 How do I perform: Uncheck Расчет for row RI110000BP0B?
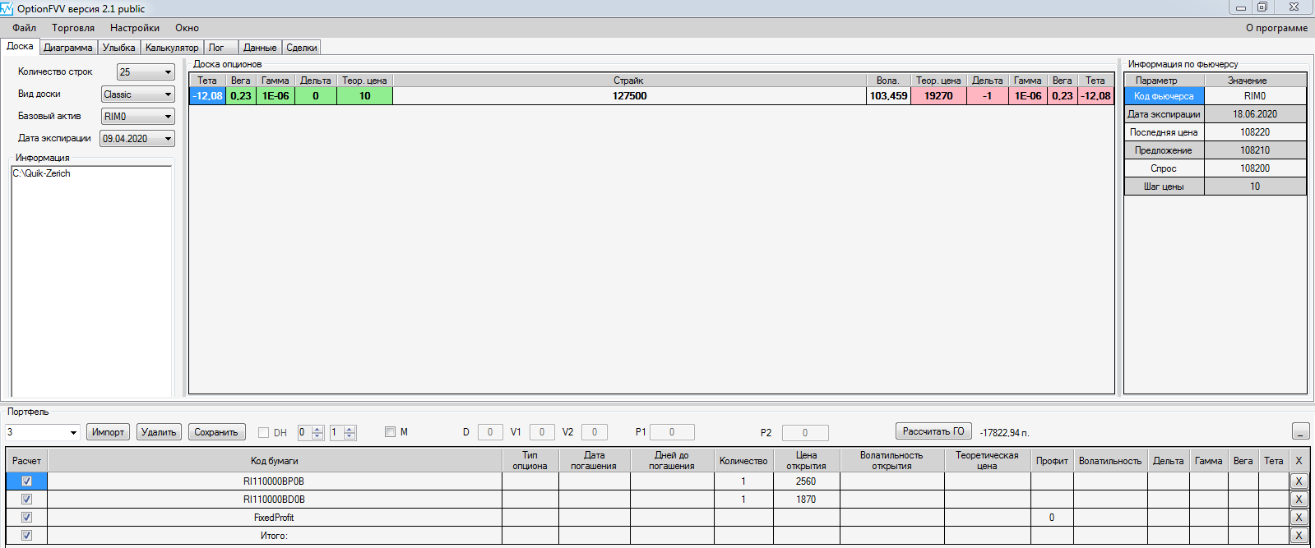pos(26,481)
